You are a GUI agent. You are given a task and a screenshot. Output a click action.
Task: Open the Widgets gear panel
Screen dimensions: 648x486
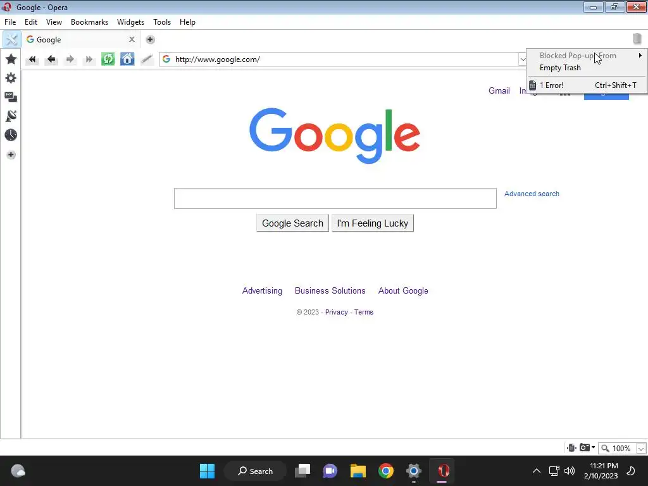point(11,78)
